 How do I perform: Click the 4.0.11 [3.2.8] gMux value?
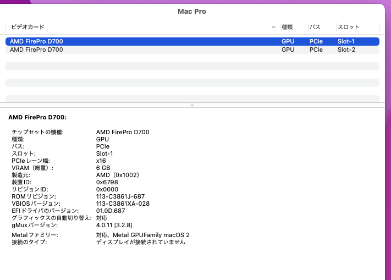[x=114, y=226]
